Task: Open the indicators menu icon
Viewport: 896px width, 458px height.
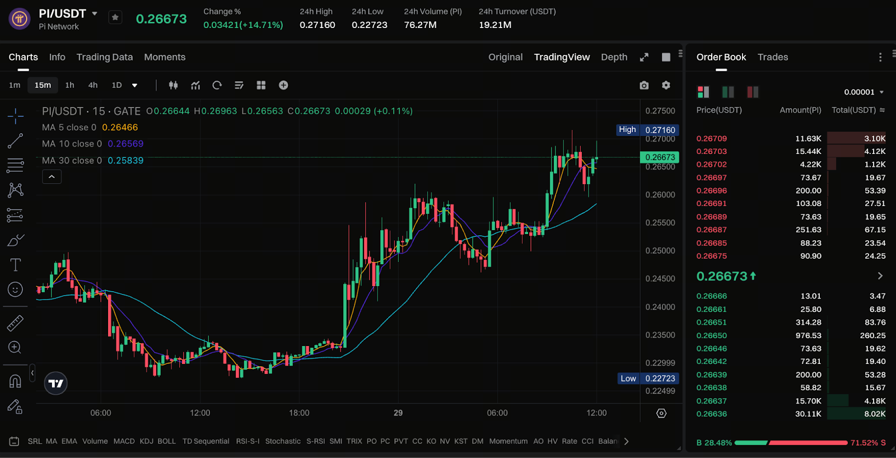Action: [x=195, y=85]
